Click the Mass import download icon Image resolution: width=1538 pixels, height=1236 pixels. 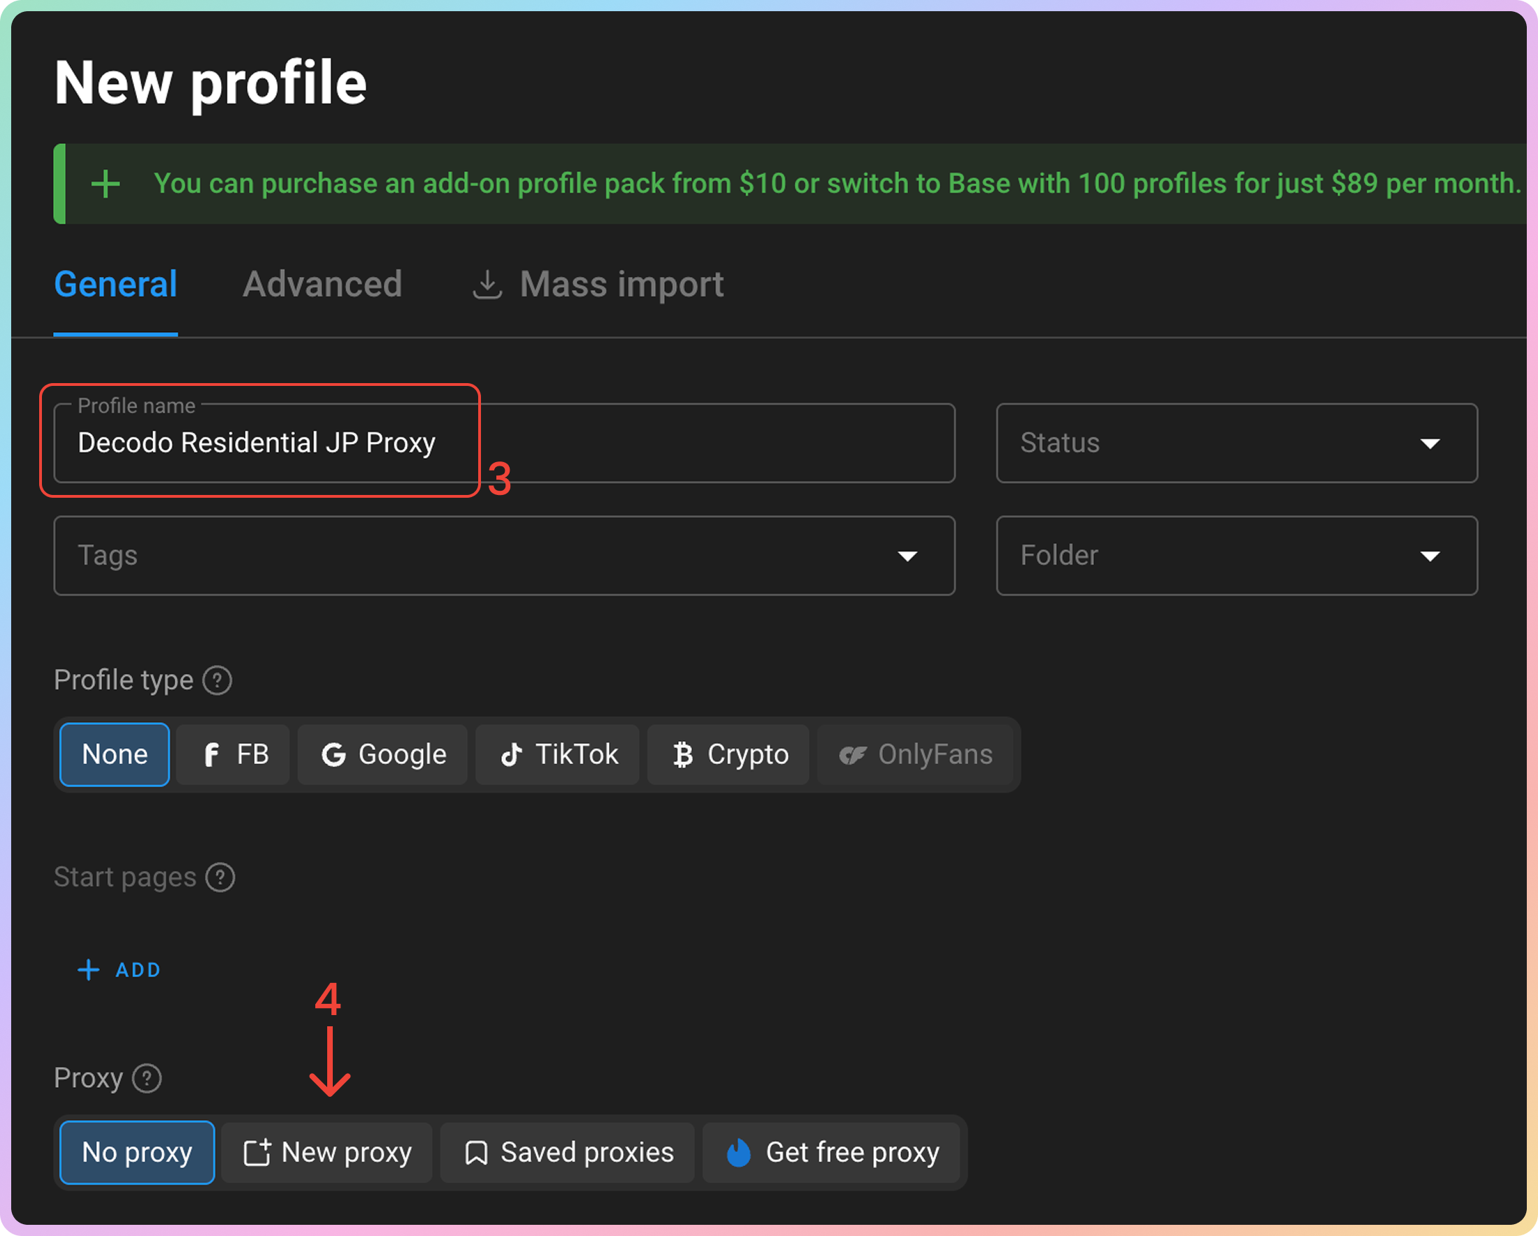487,285
